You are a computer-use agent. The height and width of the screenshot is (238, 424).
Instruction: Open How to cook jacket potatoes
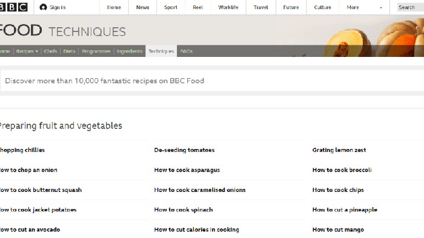38,210
